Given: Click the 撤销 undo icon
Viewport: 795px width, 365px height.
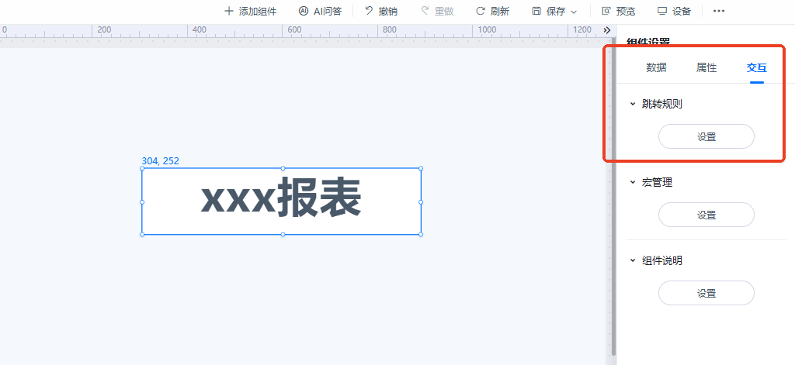Looking at the screenshot, I should 369,11.
